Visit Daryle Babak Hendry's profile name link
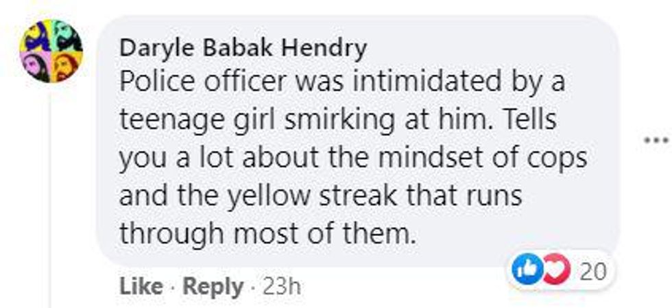Image resolution: width=672 pixels, height=308 pixels. tap(243, 49)
